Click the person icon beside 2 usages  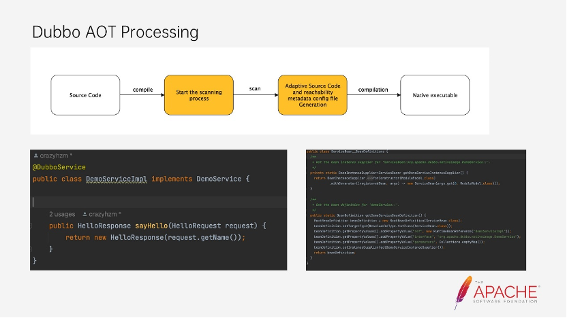pyautogui.click(x=85, y=214)
